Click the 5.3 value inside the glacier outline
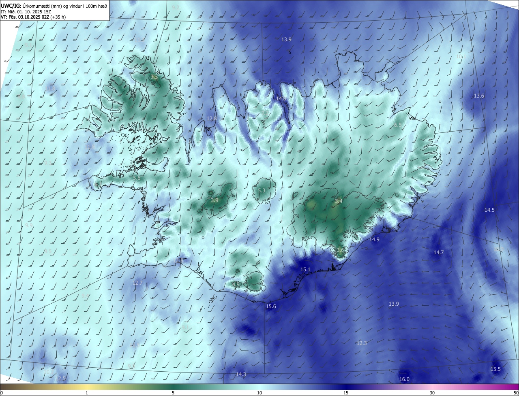Viewport: 519px width, 396px height. [262, 190]
